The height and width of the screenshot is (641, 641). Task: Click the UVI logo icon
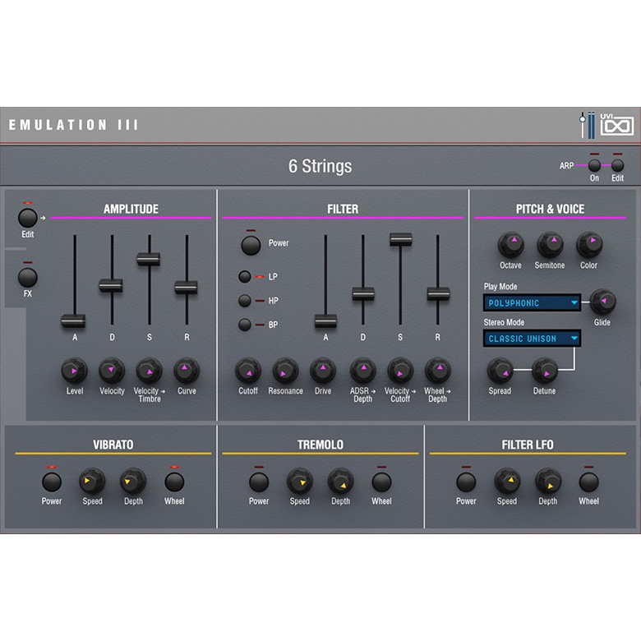pos(617,125)
